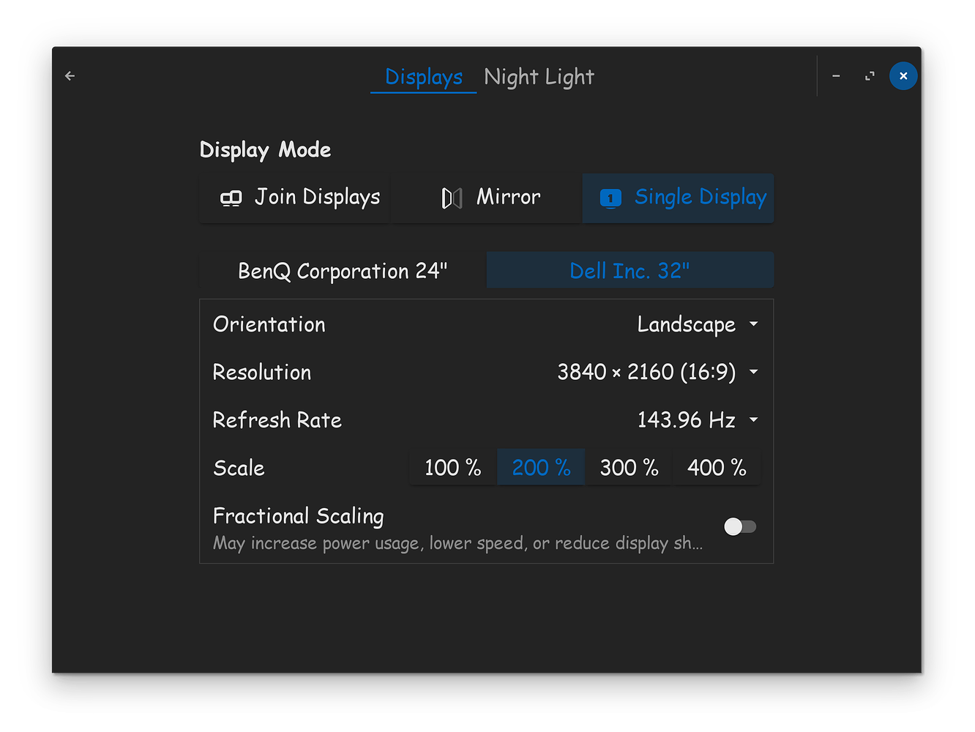This screenshot has width=975, height=732.
Task: Click the back arrow to return
Action: (x=70, y=75)
